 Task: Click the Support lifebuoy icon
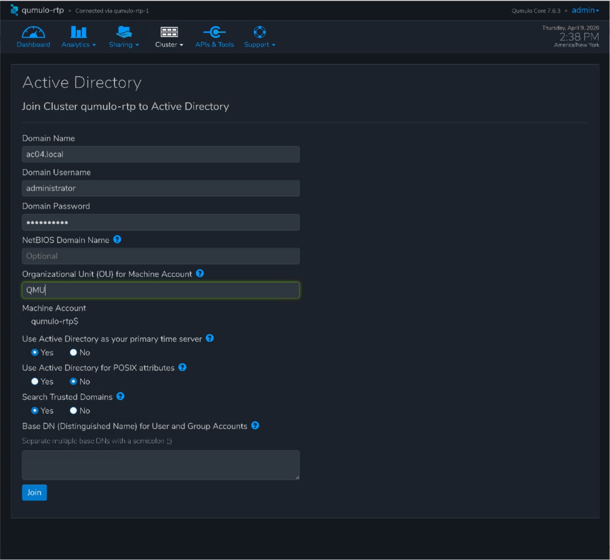260,32
